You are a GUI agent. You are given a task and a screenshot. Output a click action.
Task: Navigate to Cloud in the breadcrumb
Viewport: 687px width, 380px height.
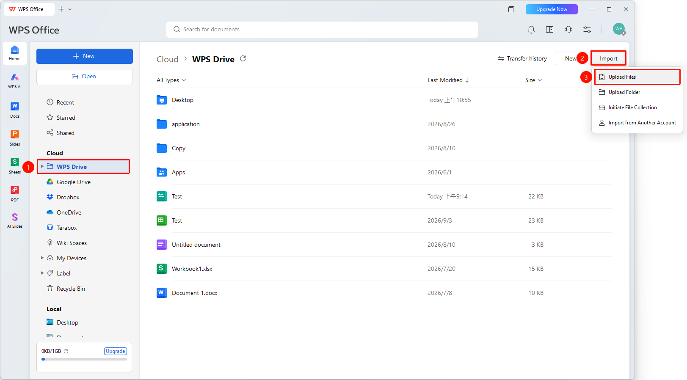[168, 59]
